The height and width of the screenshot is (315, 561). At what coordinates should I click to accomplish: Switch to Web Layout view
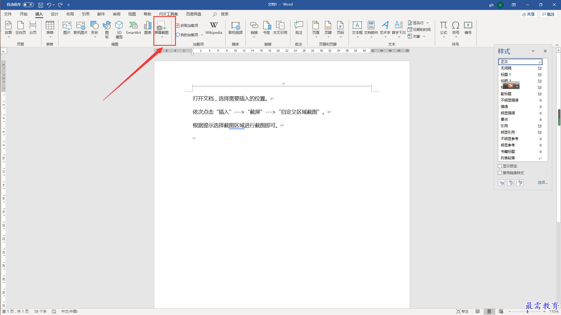pos(501,311)
